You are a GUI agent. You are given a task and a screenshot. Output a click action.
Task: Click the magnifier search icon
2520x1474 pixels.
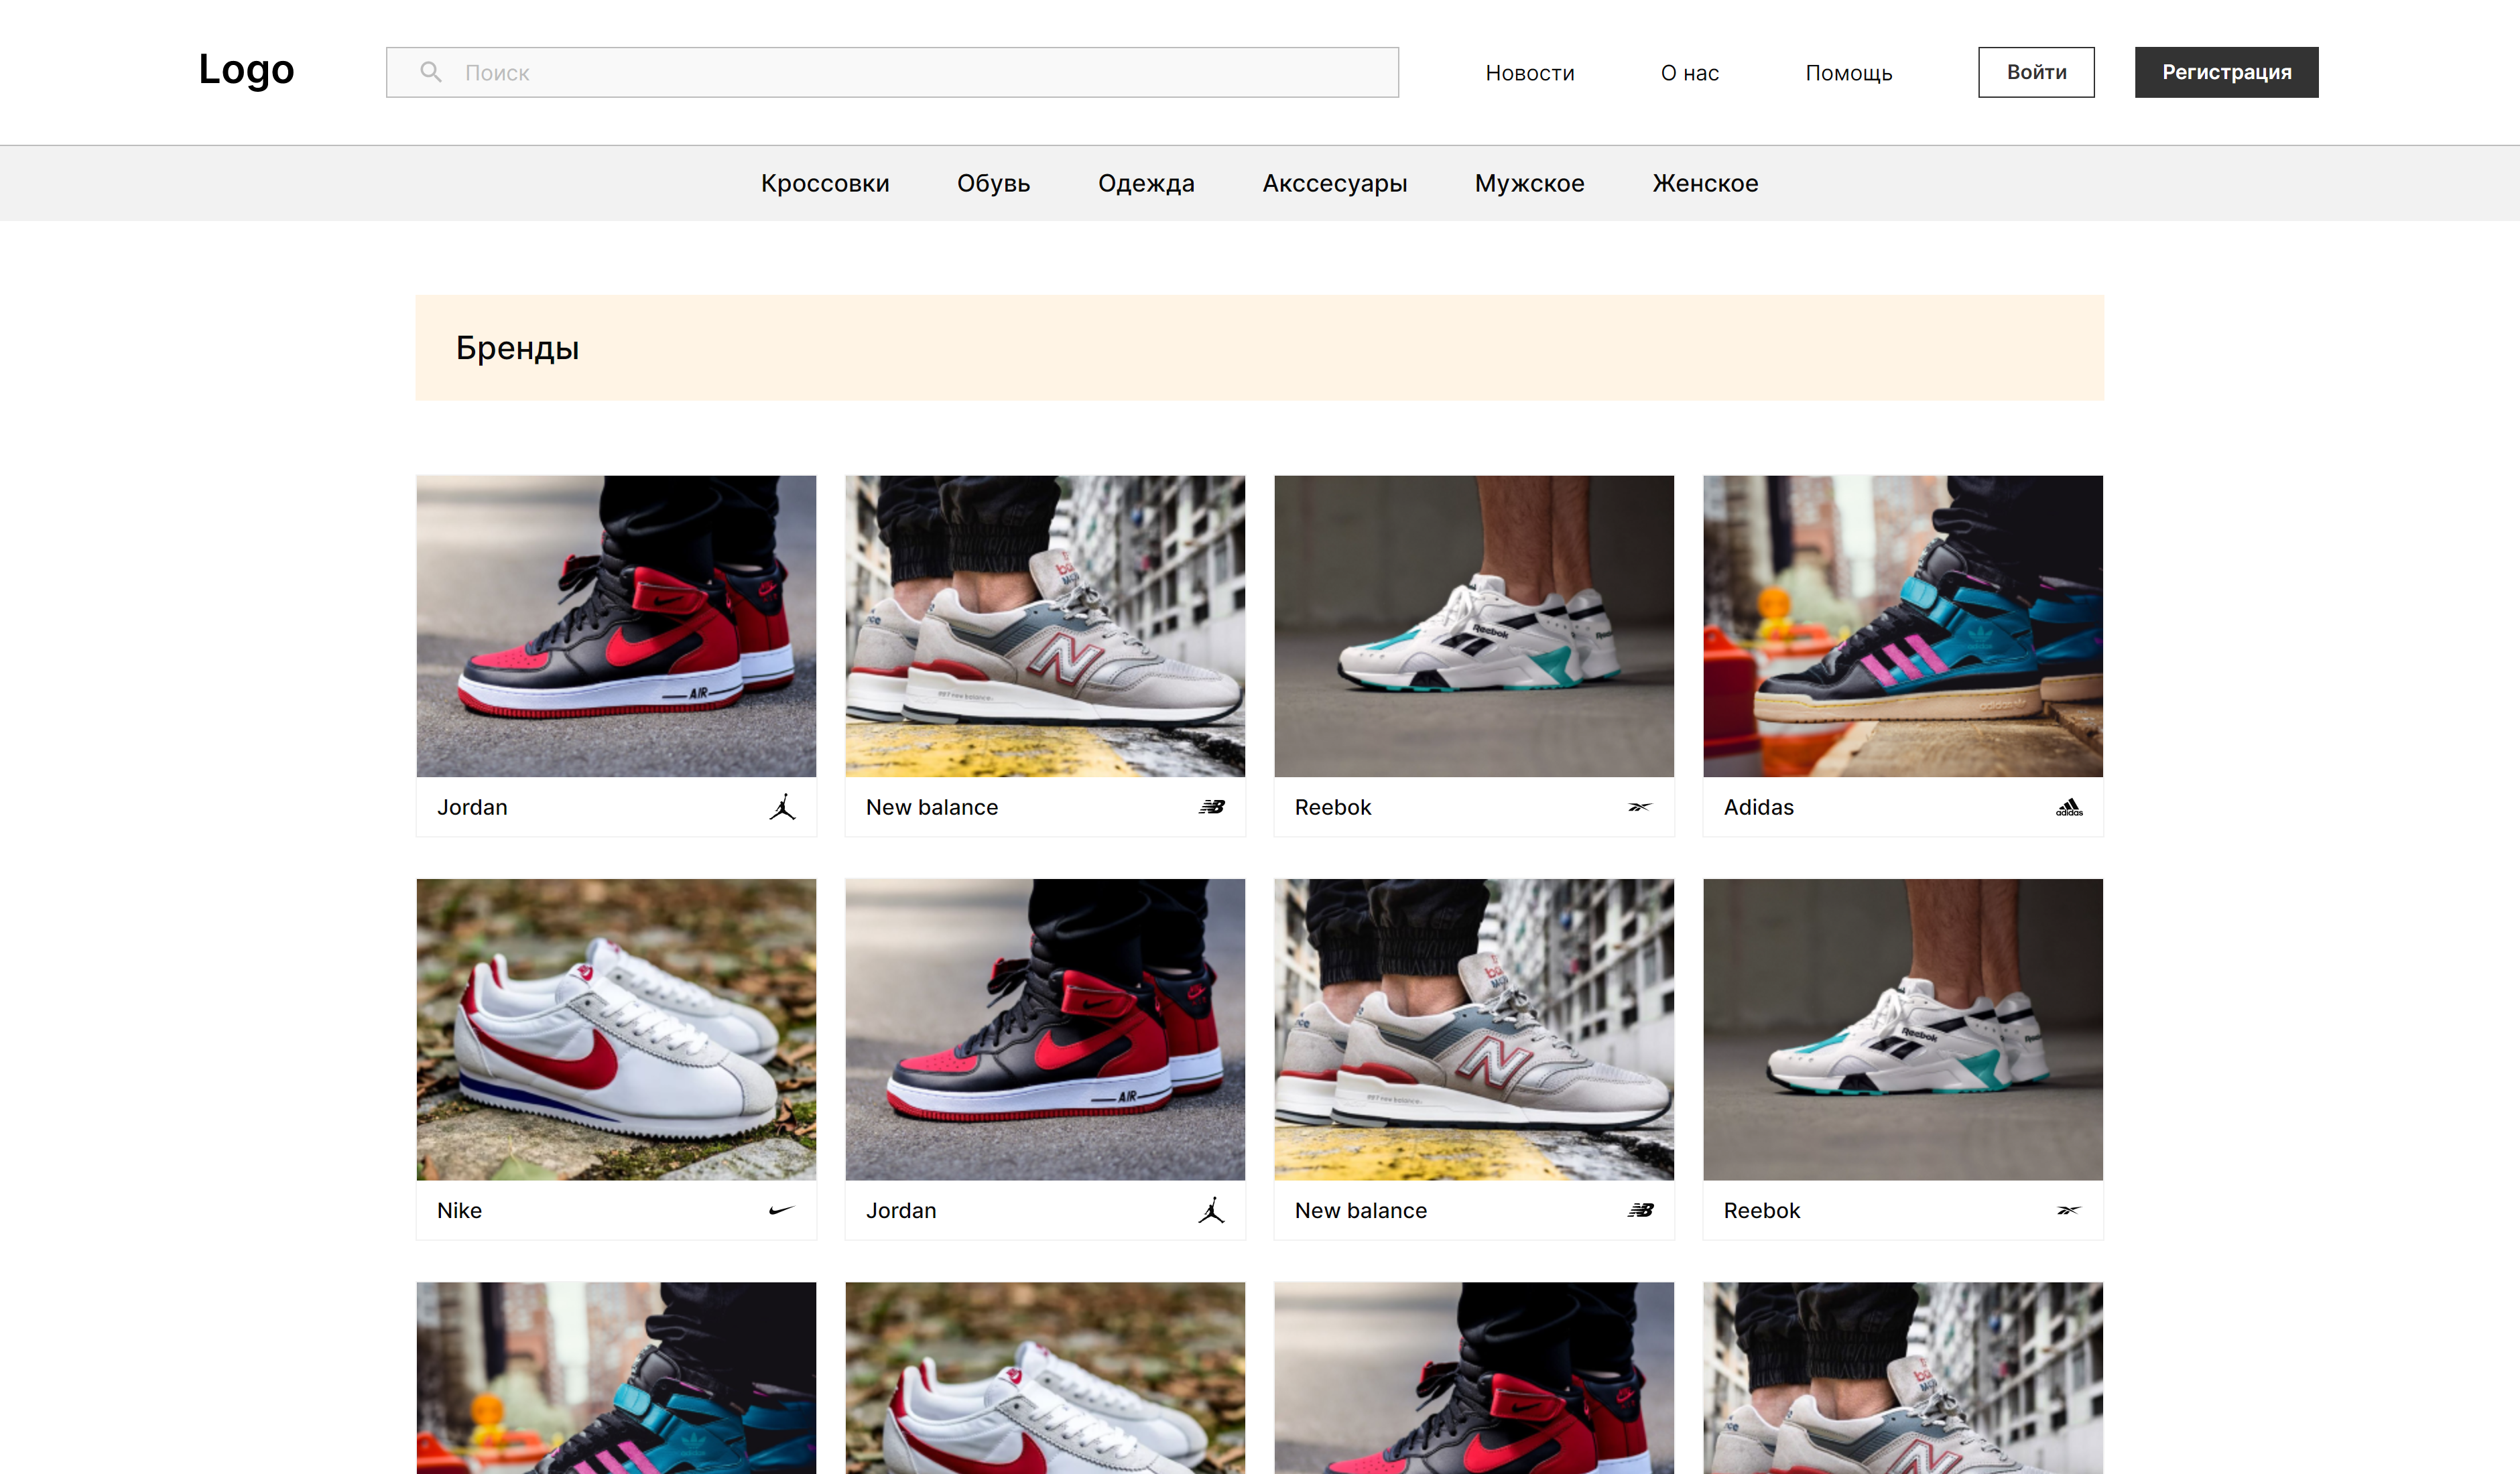pyautogui.click(x=430, y=72)
